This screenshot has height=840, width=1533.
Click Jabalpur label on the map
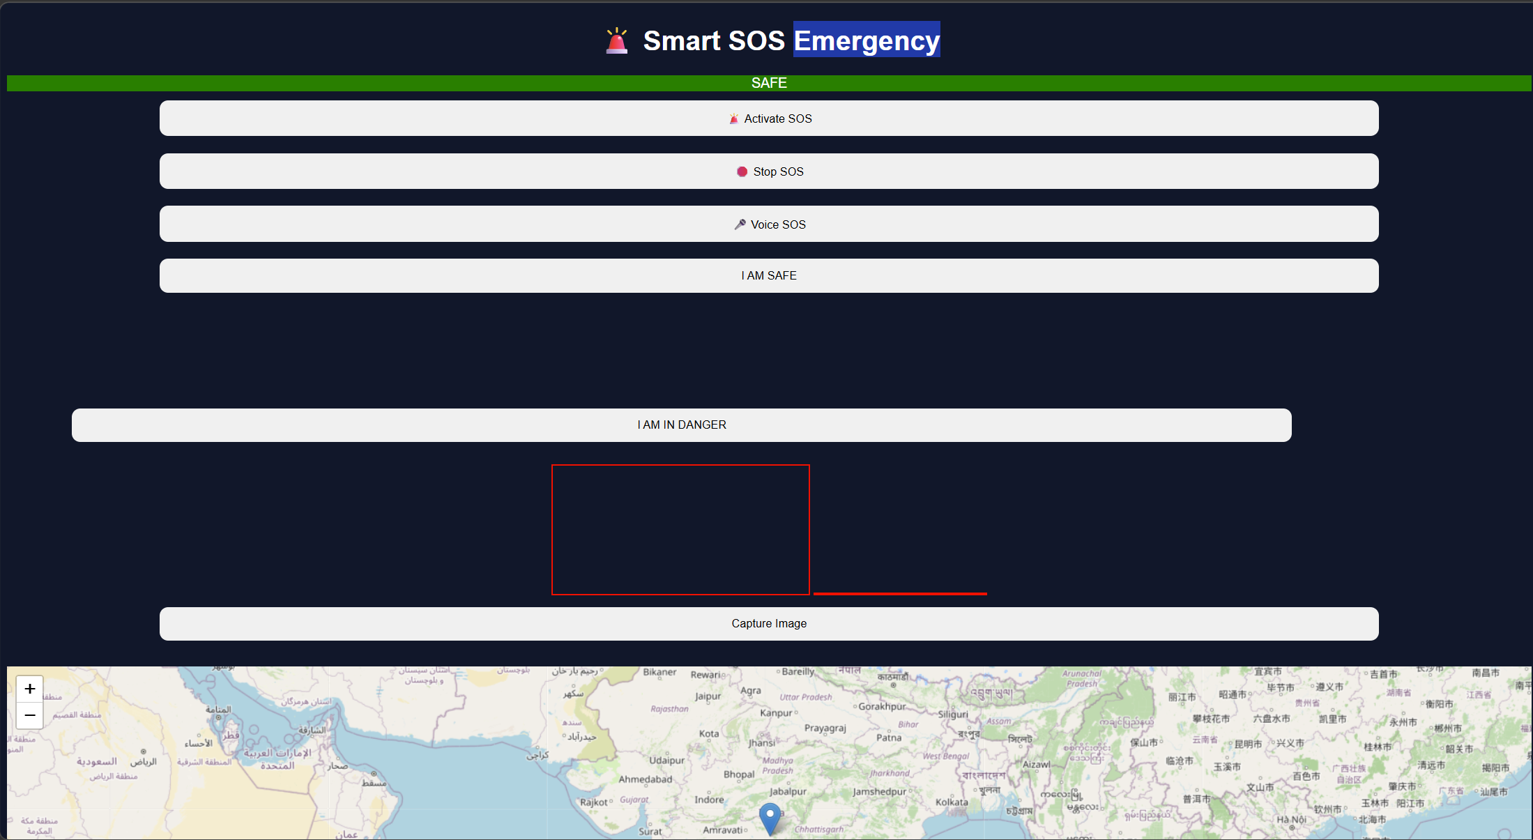pyautogui.click(x=788, y=792)
